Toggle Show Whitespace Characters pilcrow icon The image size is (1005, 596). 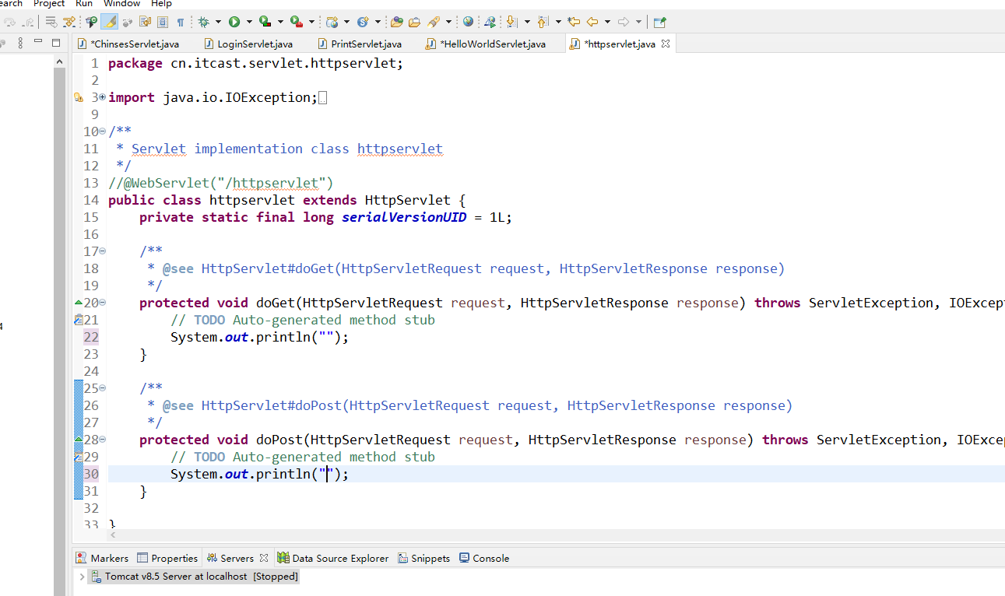181,22
